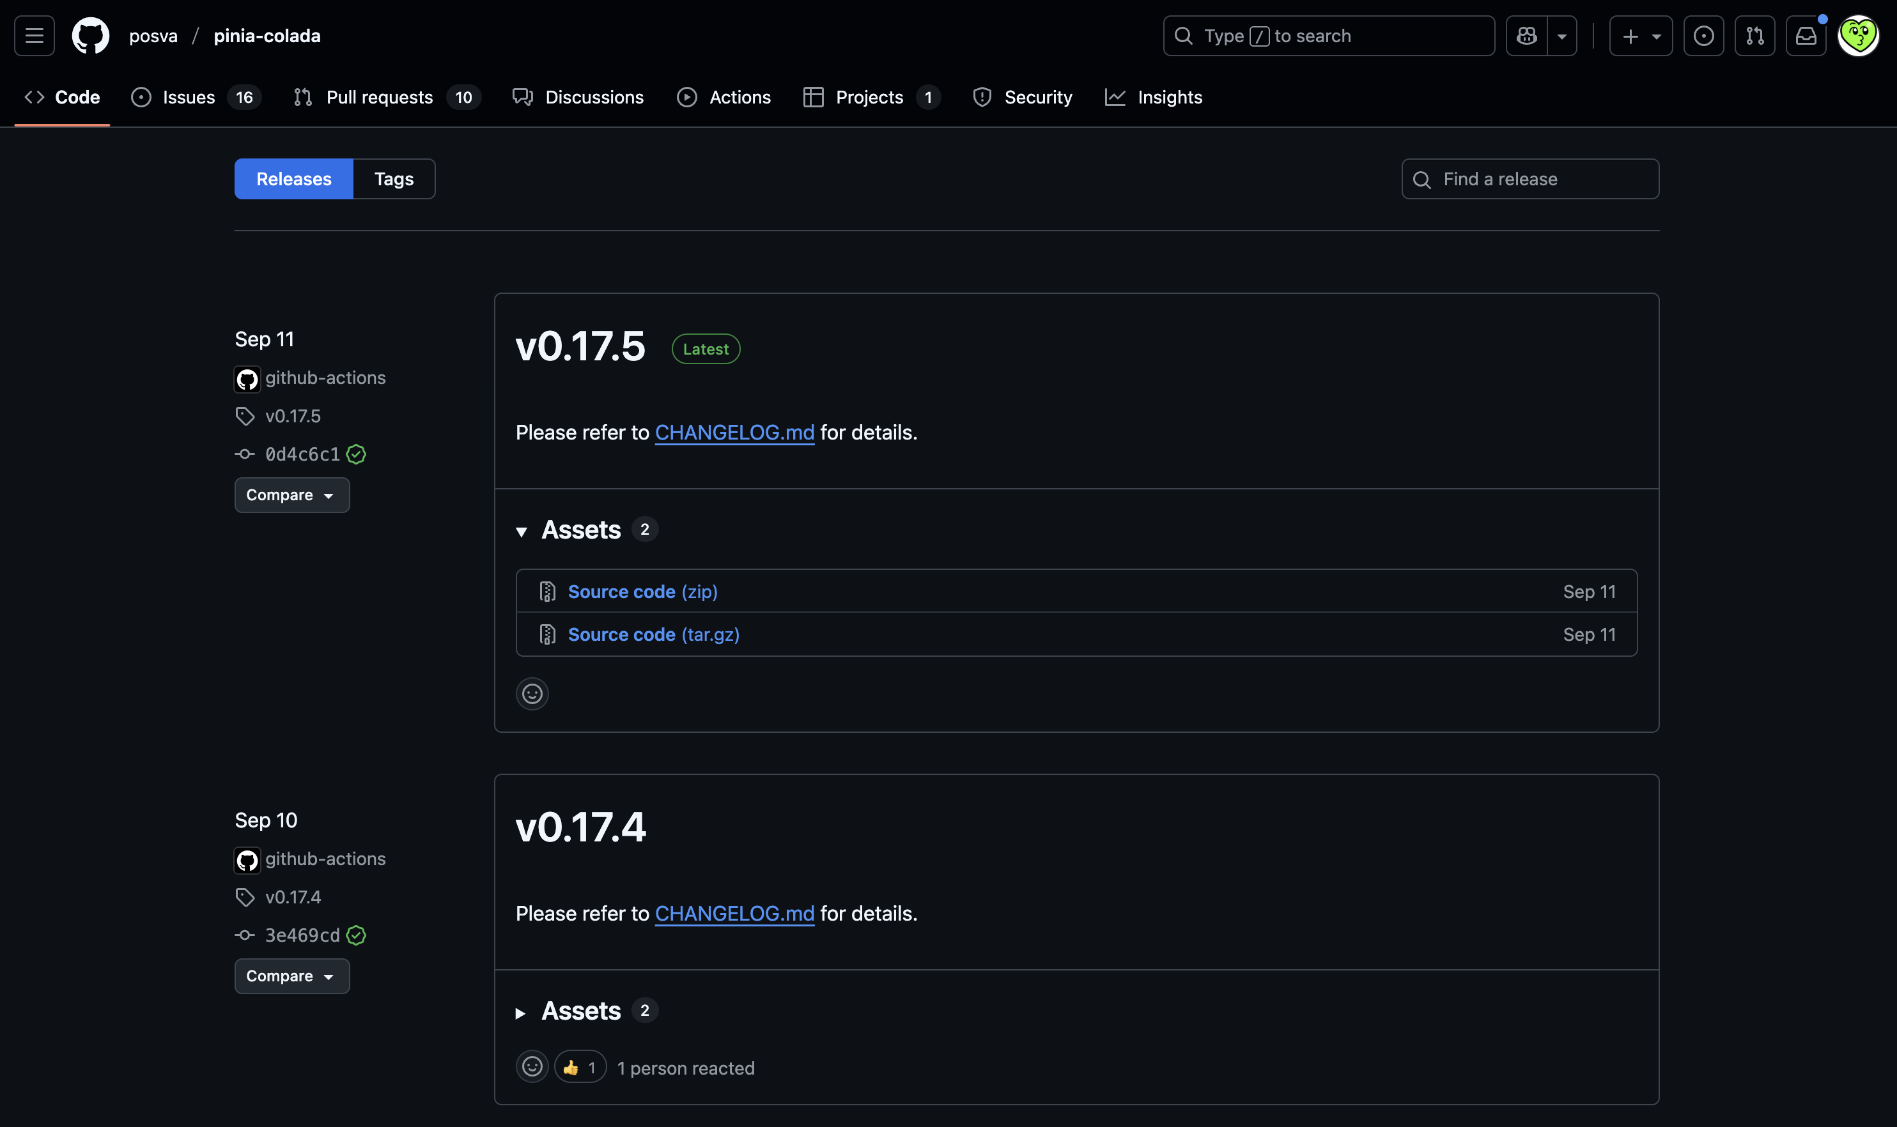View commit 0d4c6c1
The image size is (1897, 1127).
tap(302, 454)
